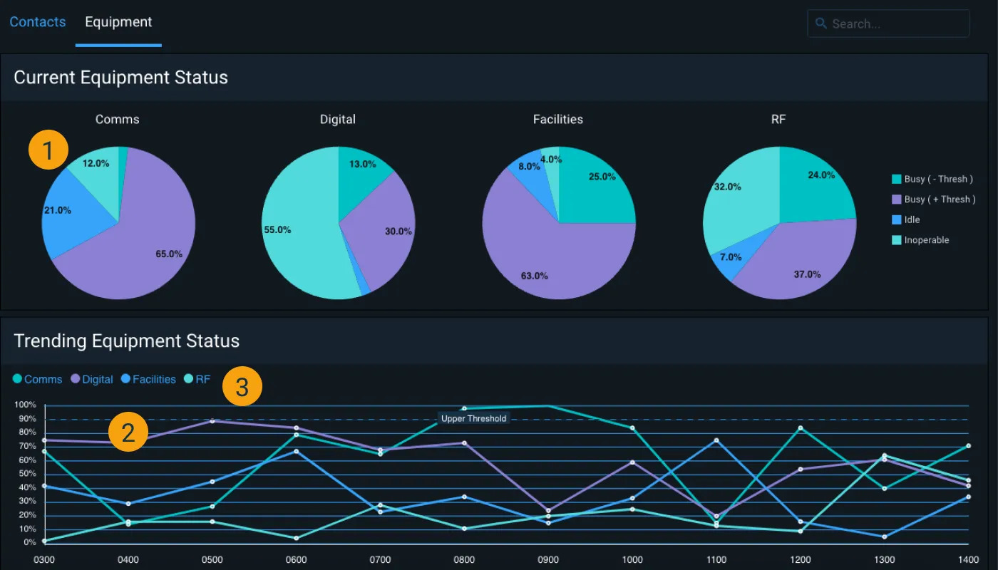The width and height of the screenshot is (998, 570).
Task: Click the 55.0% slice of Digital pie
Action: pos(299,235)
